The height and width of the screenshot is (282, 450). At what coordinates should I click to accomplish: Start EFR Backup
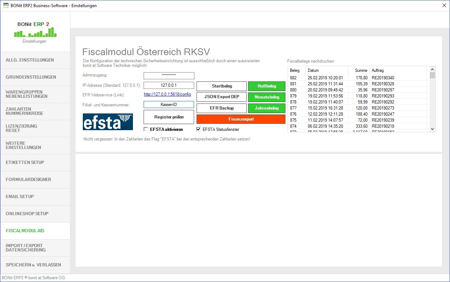tap(221, 108)
